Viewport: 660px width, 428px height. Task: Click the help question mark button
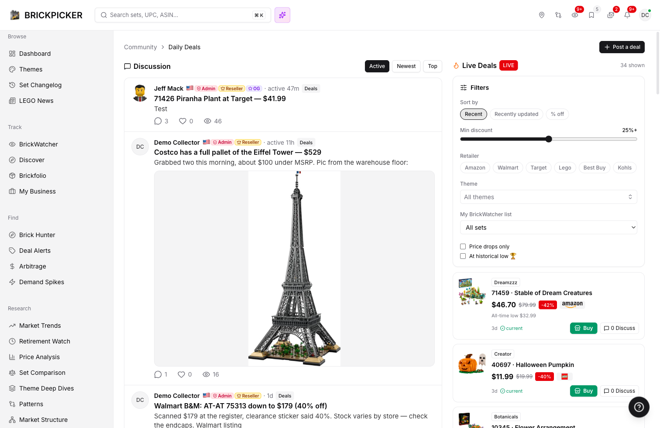click(639, 407)
